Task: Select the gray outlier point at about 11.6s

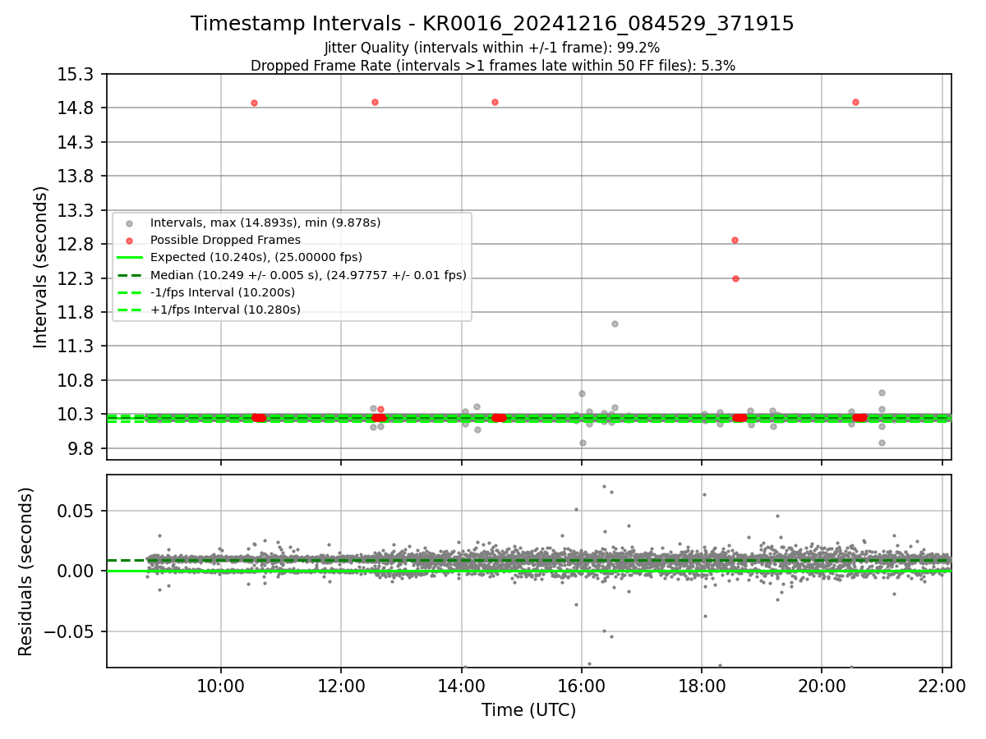Action: [x=615, y=324]
